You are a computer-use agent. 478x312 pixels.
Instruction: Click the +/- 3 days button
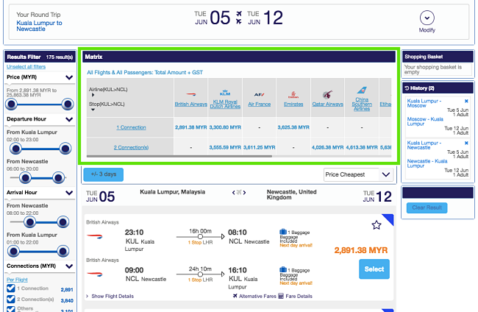tap(104, 174)
